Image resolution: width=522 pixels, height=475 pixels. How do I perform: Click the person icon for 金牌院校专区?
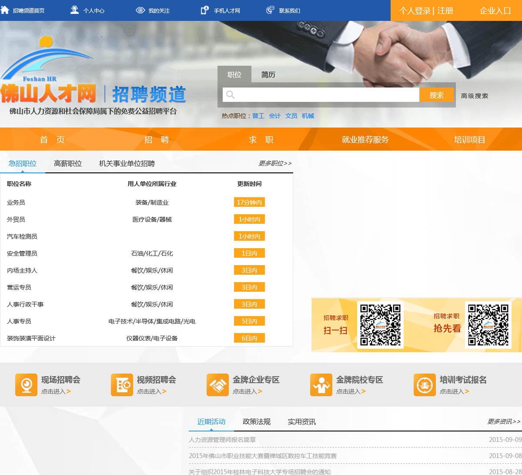click(321, 385)
